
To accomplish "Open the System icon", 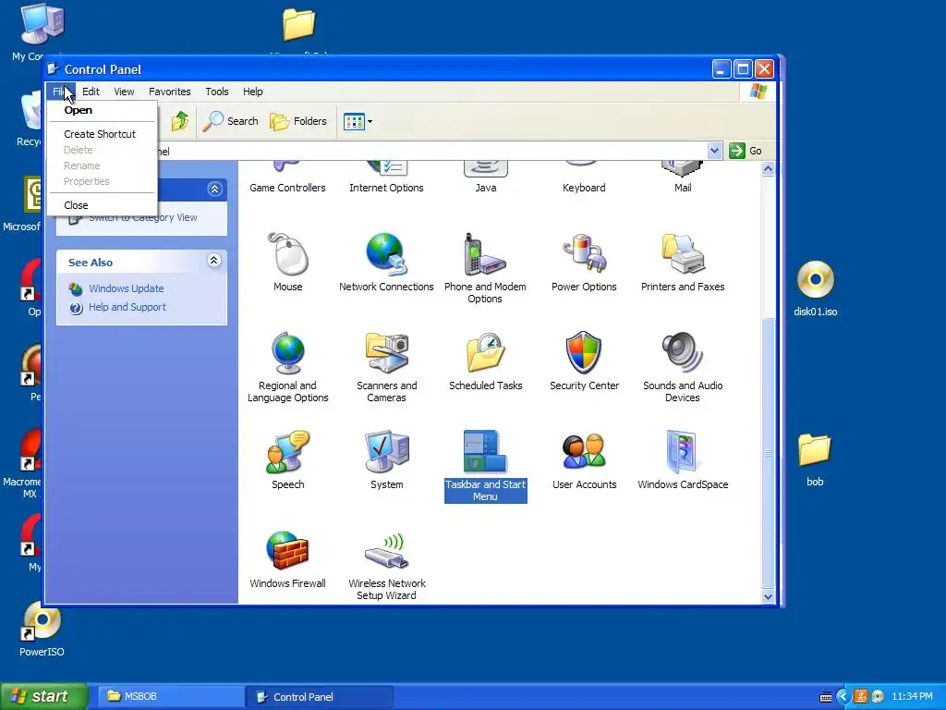I will pos(387,452).
